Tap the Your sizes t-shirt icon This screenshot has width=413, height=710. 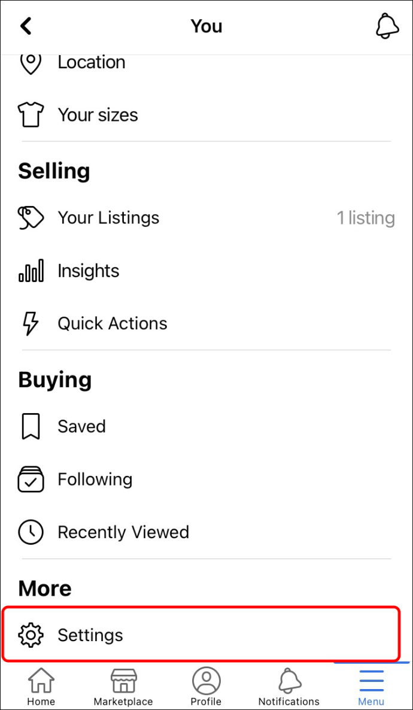point(31,115)
